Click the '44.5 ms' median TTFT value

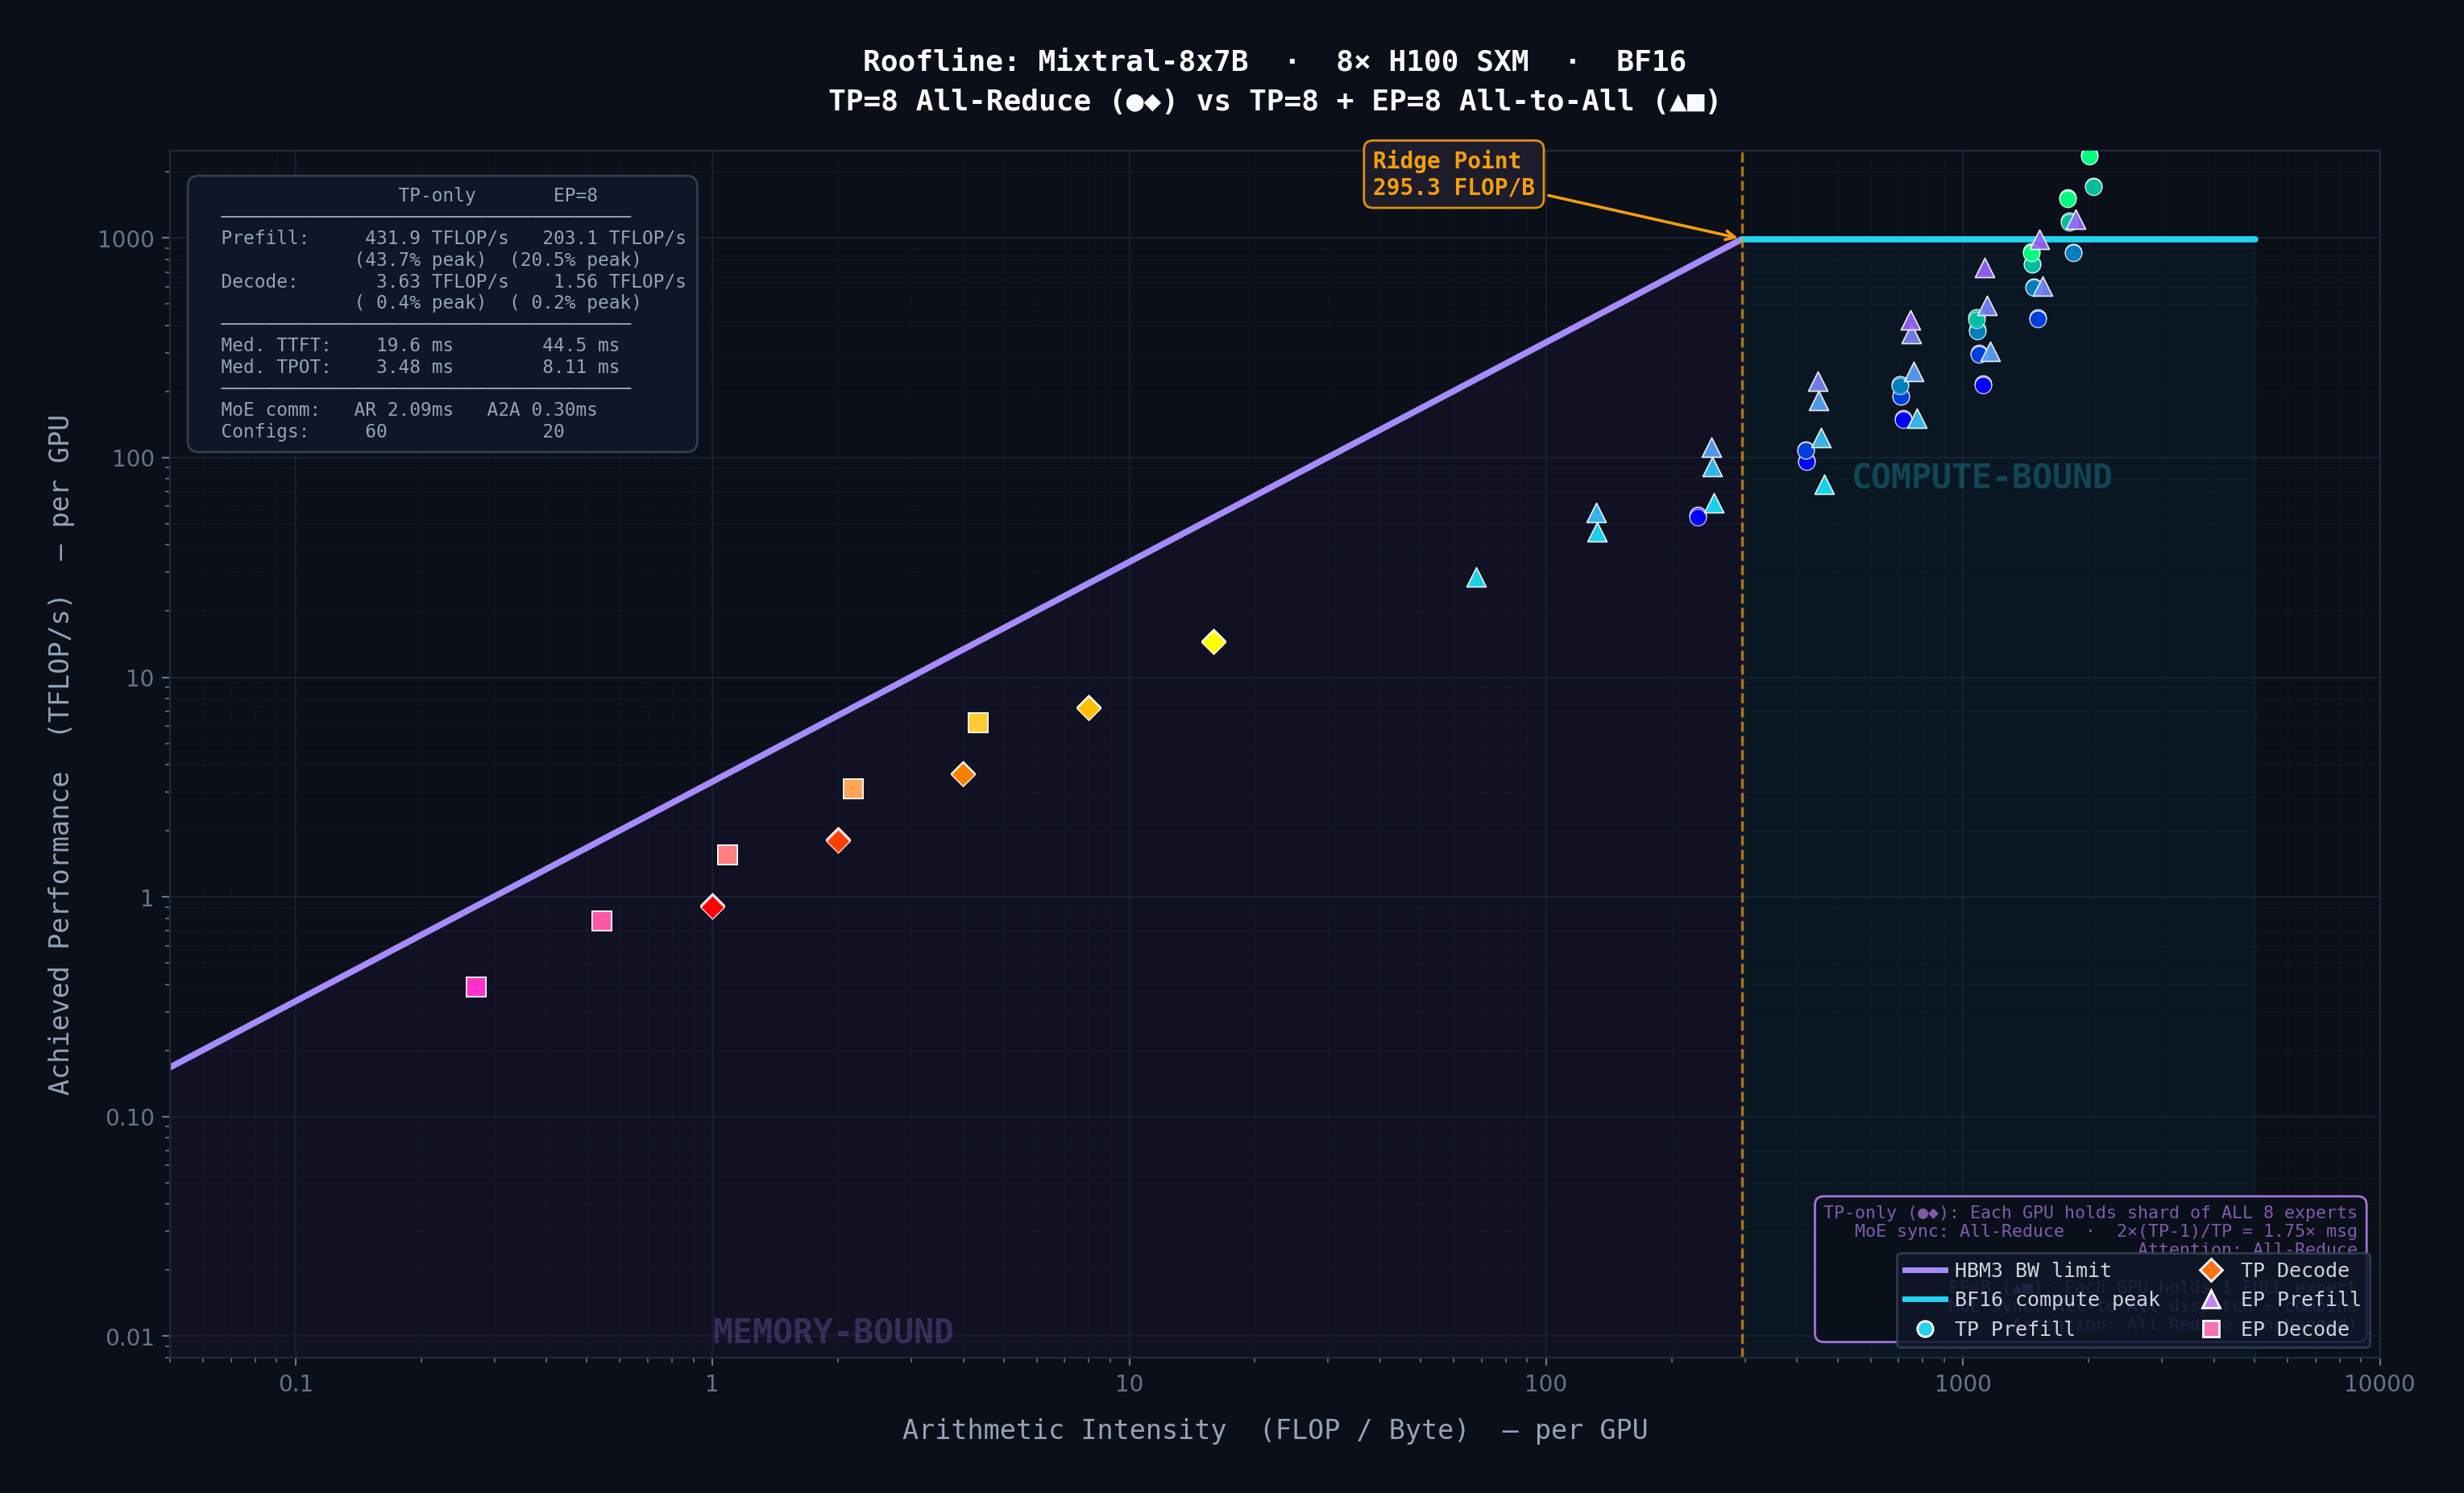(581, 345)
